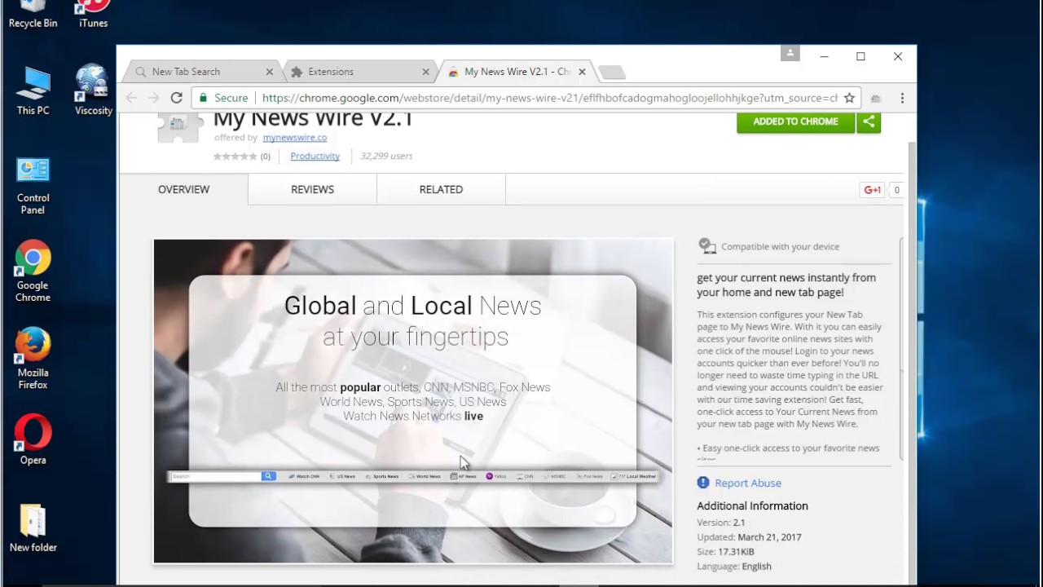Close the My News Wire tab
The height and width of the screenshot is (587, 1043).
point(582,72)
